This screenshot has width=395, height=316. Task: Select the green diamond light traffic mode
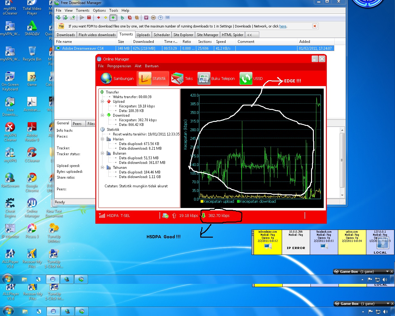coord(113,18)
